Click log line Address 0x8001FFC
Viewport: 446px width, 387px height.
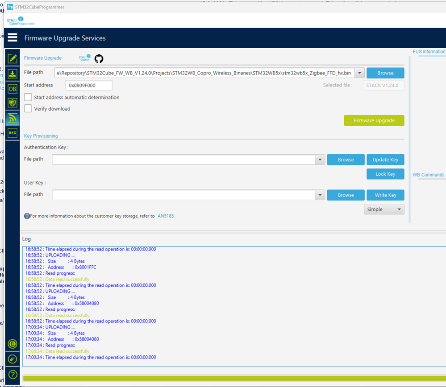coord(61,267)
